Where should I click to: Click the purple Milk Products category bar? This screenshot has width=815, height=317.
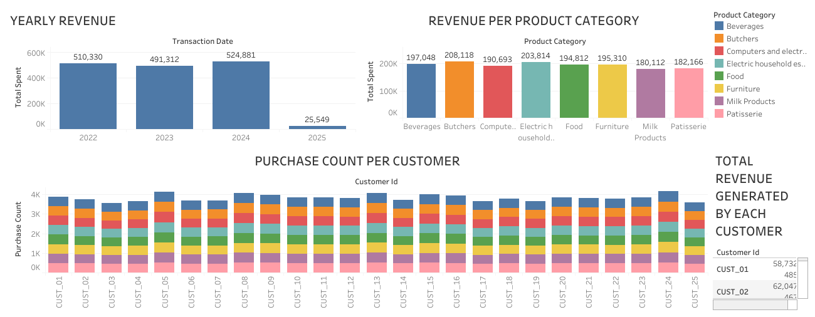click(x=651, y=93)
